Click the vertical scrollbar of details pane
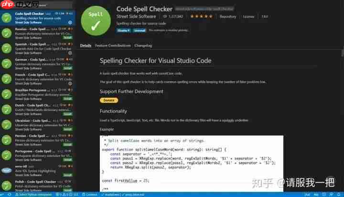 342,53
